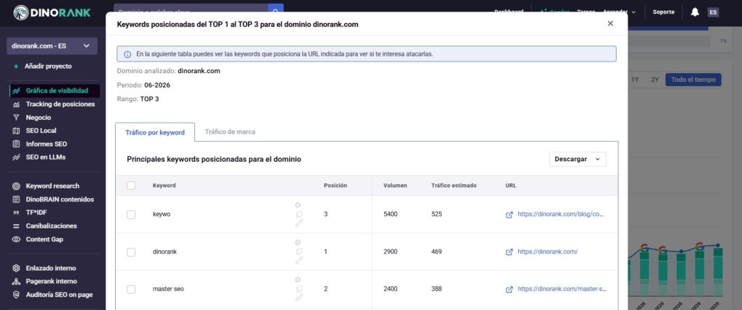
Task: Close the keywords modal with the X
Action: pyautogui.click(x=610, y=24)
